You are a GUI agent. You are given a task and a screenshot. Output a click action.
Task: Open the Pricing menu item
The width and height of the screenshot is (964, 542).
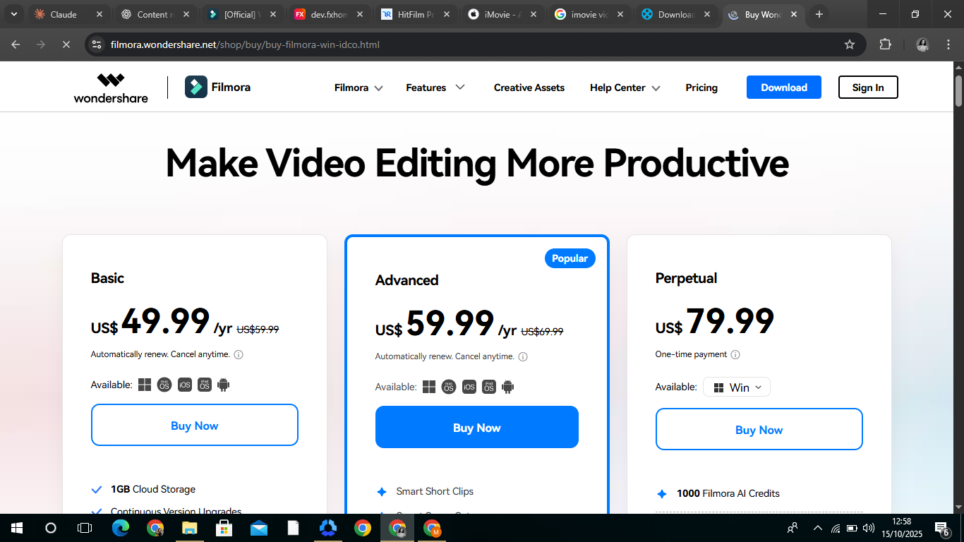(x=701, y=88)
